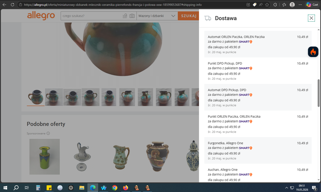Focus the czego szukasz search field
This screenshot has height=192, width=321.
[x=92, y=16]
